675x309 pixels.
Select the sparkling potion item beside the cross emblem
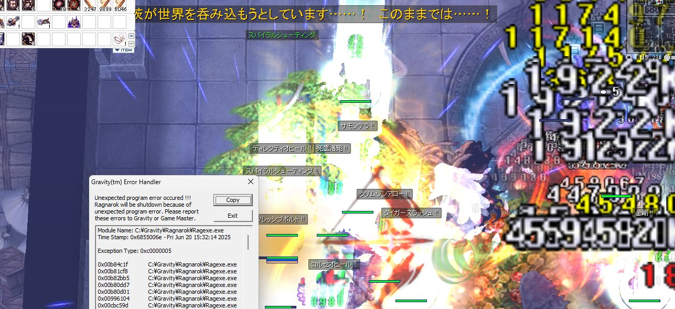click(x=28, y=5)
